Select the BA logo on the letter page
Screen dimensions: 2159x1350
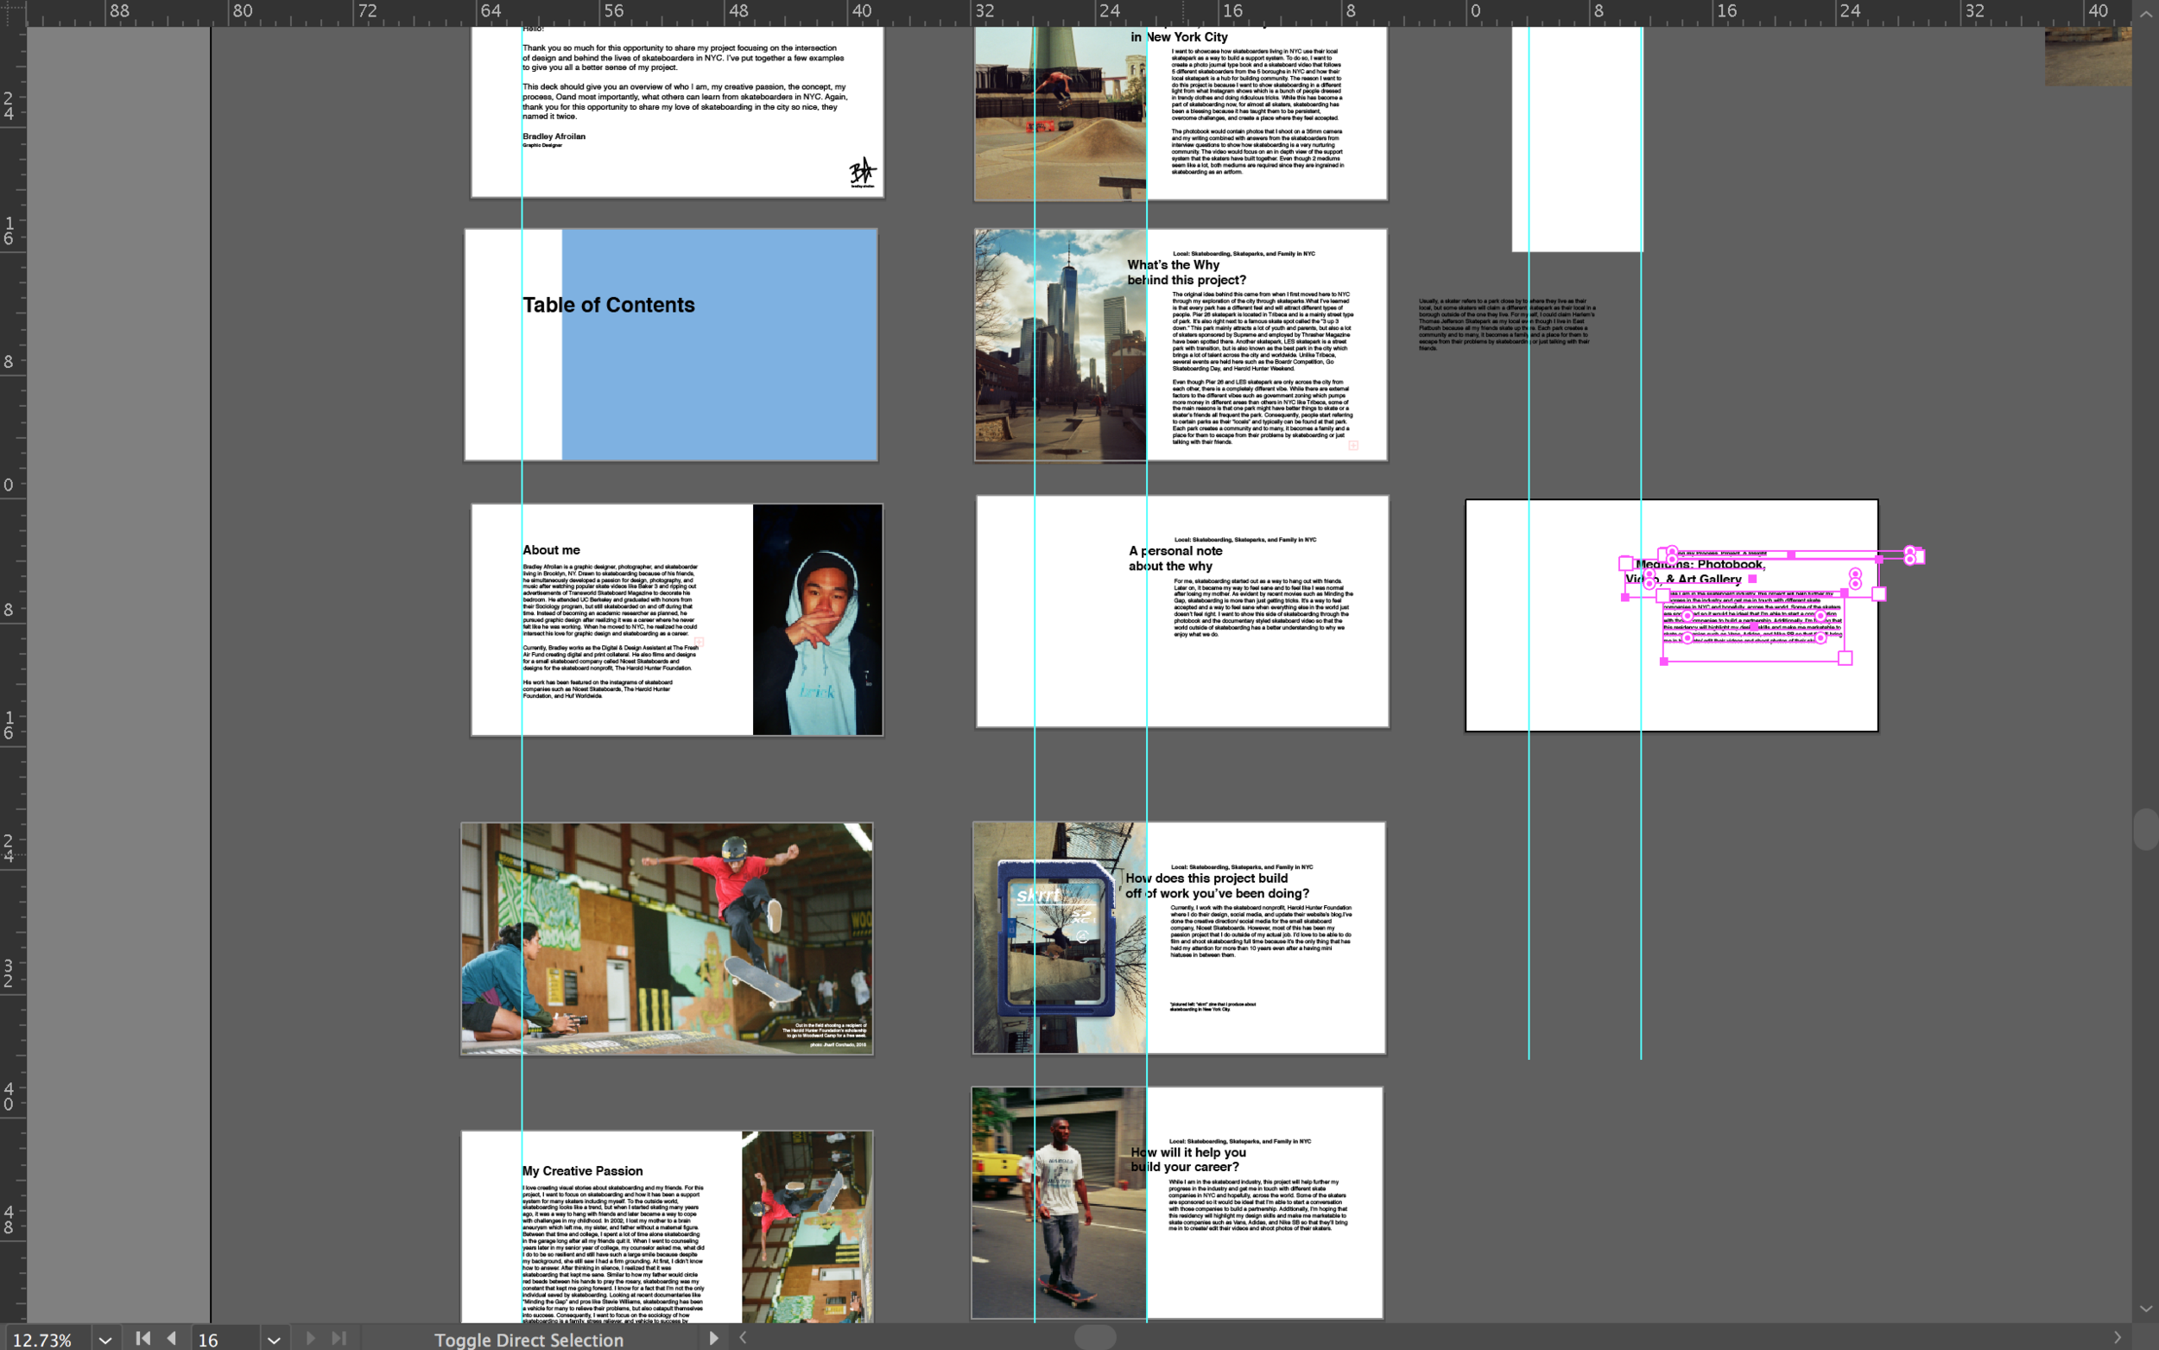862,171
